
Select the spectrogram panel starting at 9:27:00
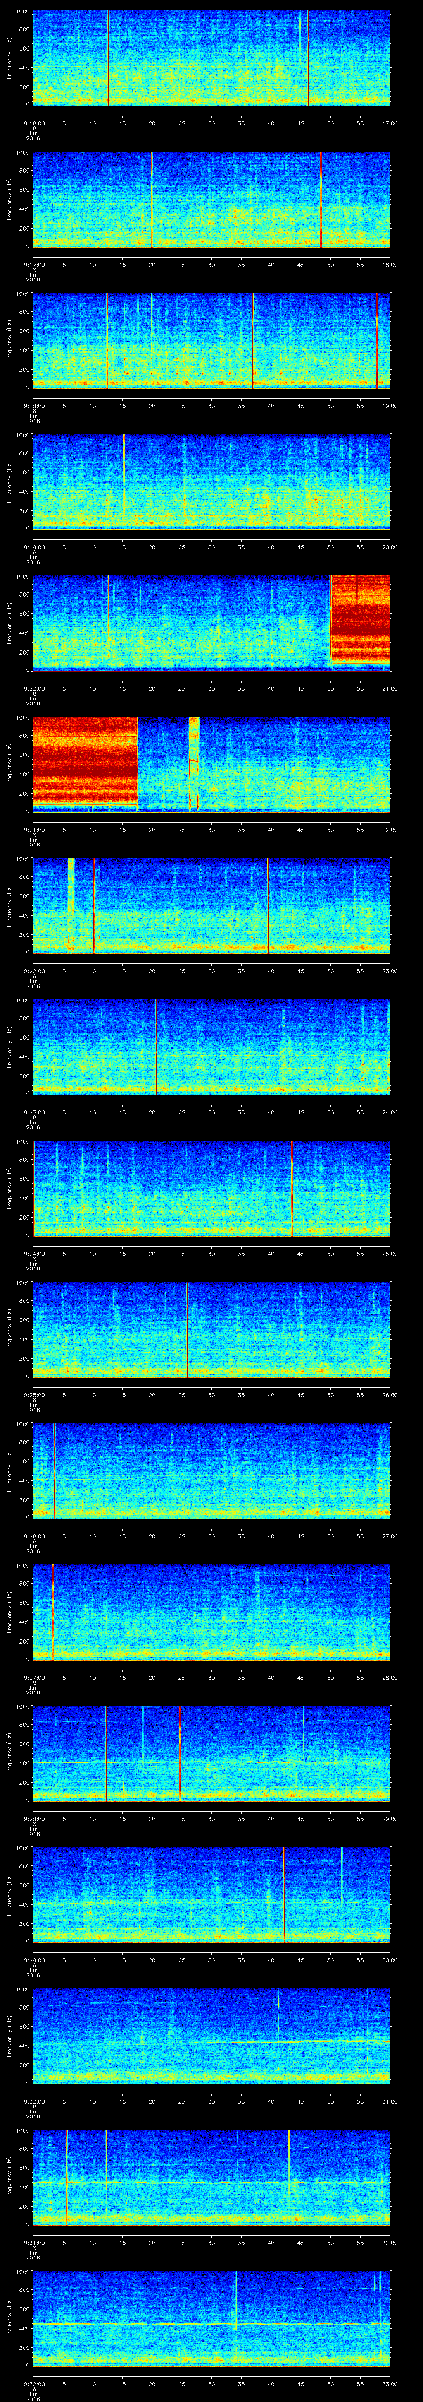tap(212, 1611)
